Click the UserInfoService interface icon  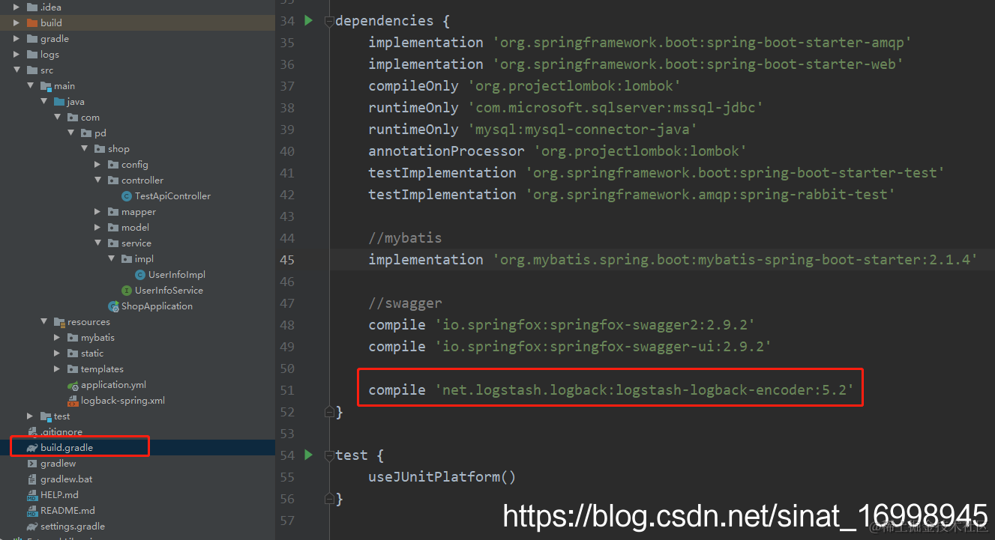point(127,291)
